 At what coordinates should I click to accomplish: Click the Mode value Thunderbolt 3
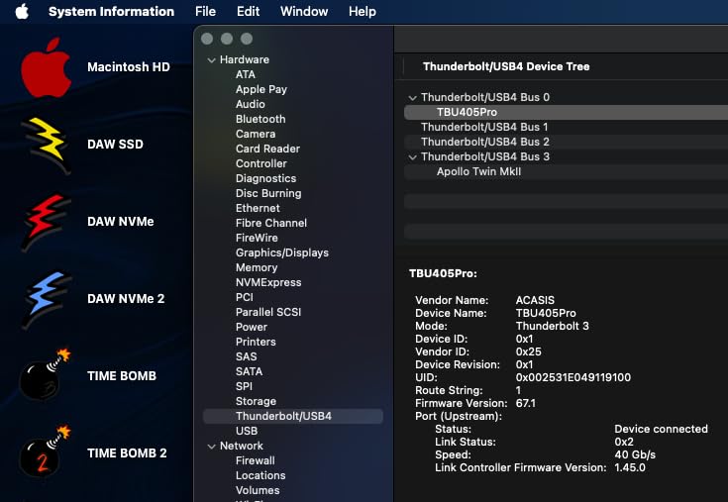552,326
